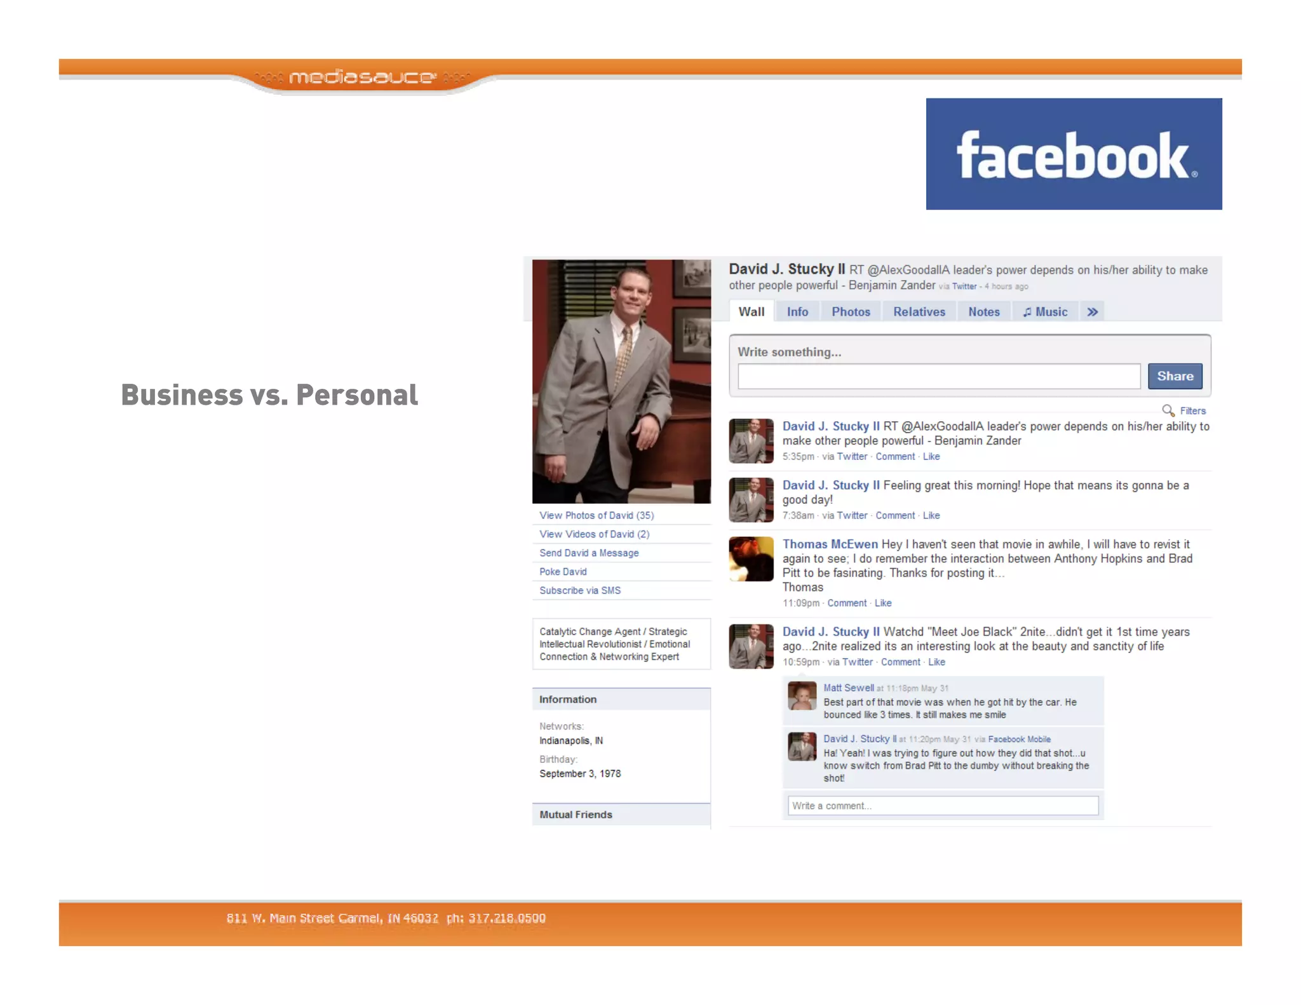Click David's avatar in the 11:20pm comment

[802, 746]
